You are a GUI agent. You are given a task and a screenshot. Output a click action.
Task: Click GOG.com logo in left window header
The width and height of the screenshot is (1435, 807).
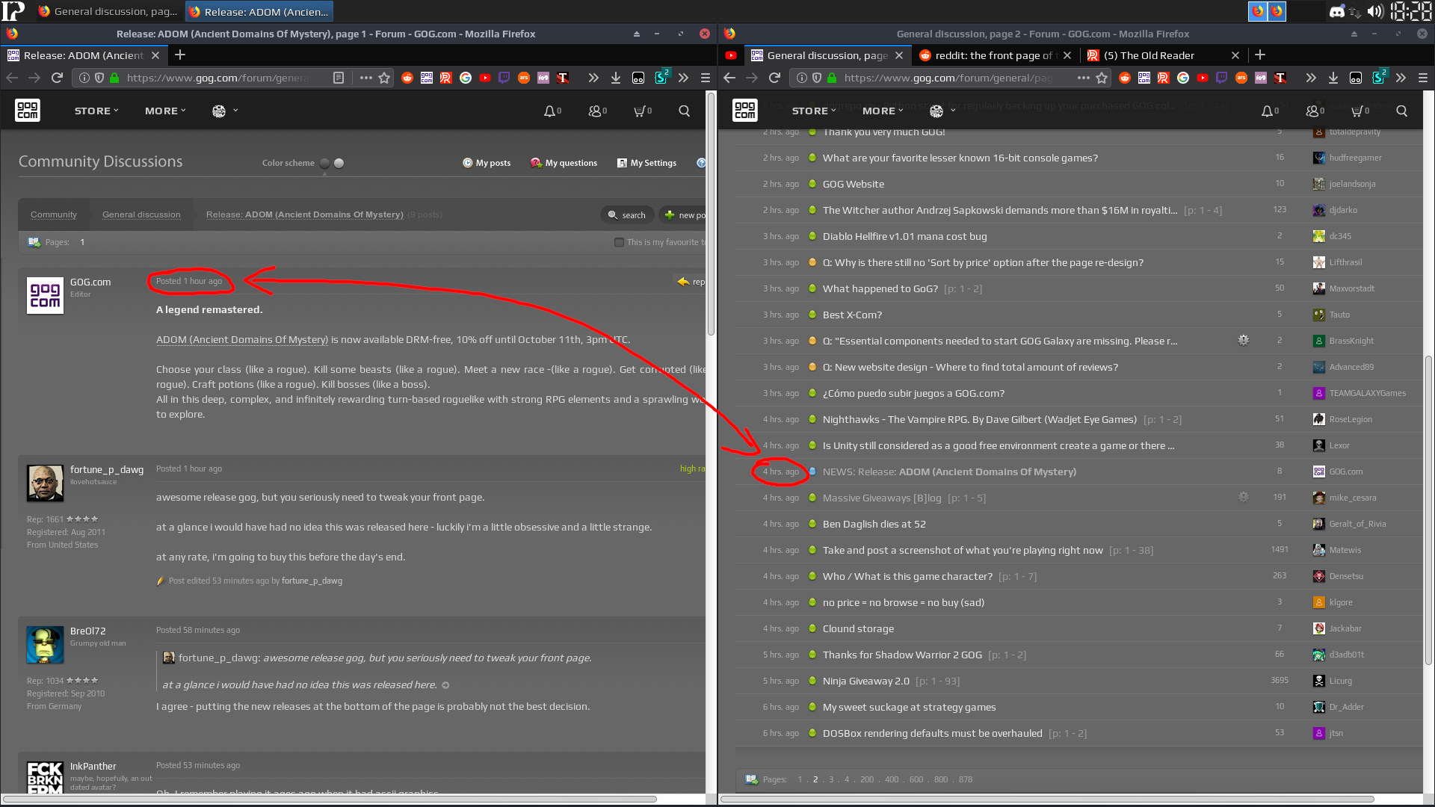(x=28, y=111)
